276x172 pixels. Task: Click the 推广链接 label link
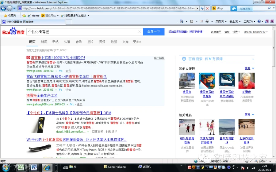click(159, 58)
